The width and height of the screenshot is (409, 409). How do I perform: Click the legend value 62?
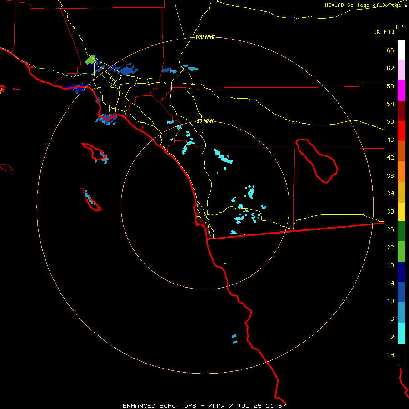point(390,68)
